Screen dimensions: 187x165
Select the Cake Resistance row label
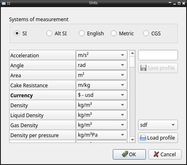(42, 85)
